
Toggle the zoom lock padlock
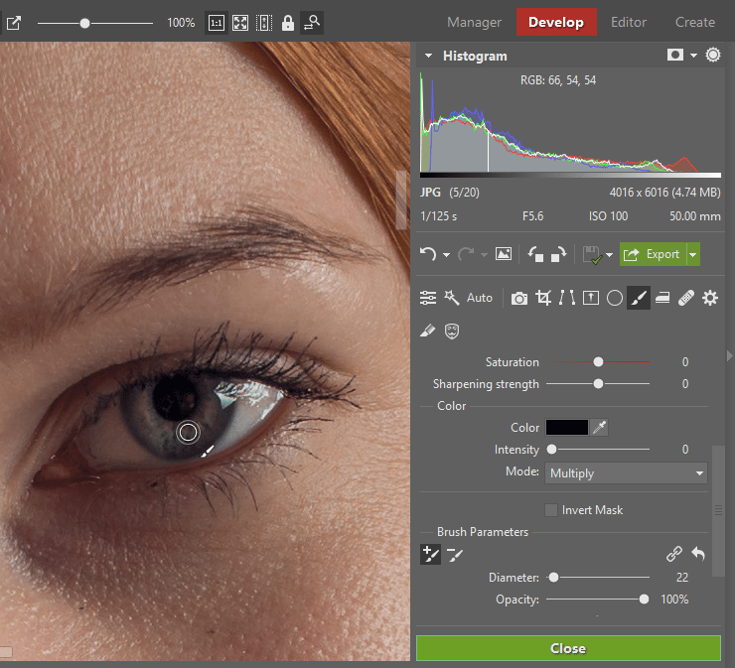coord(288,23)
